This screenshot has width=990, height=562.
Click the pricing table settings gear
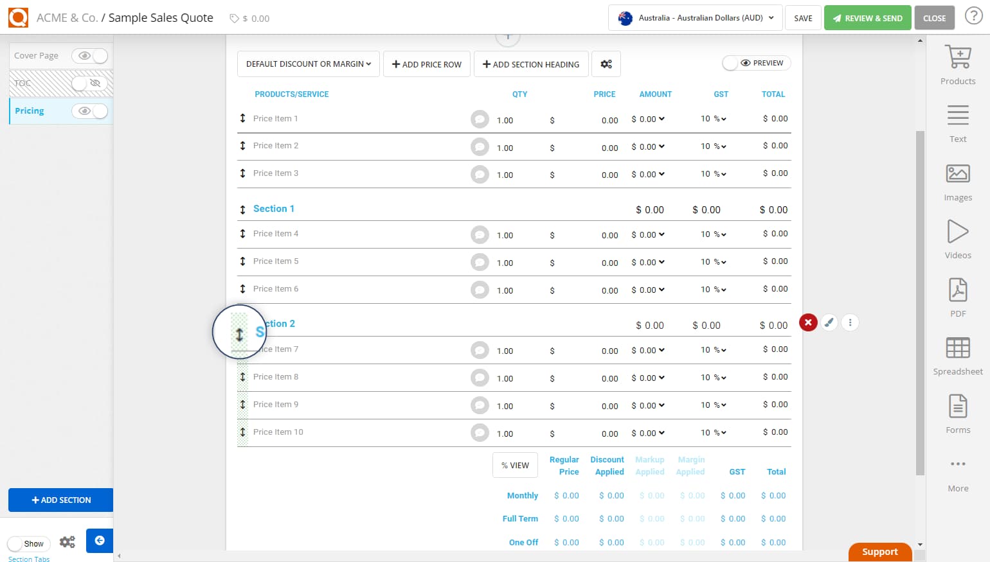click(606, 64)
